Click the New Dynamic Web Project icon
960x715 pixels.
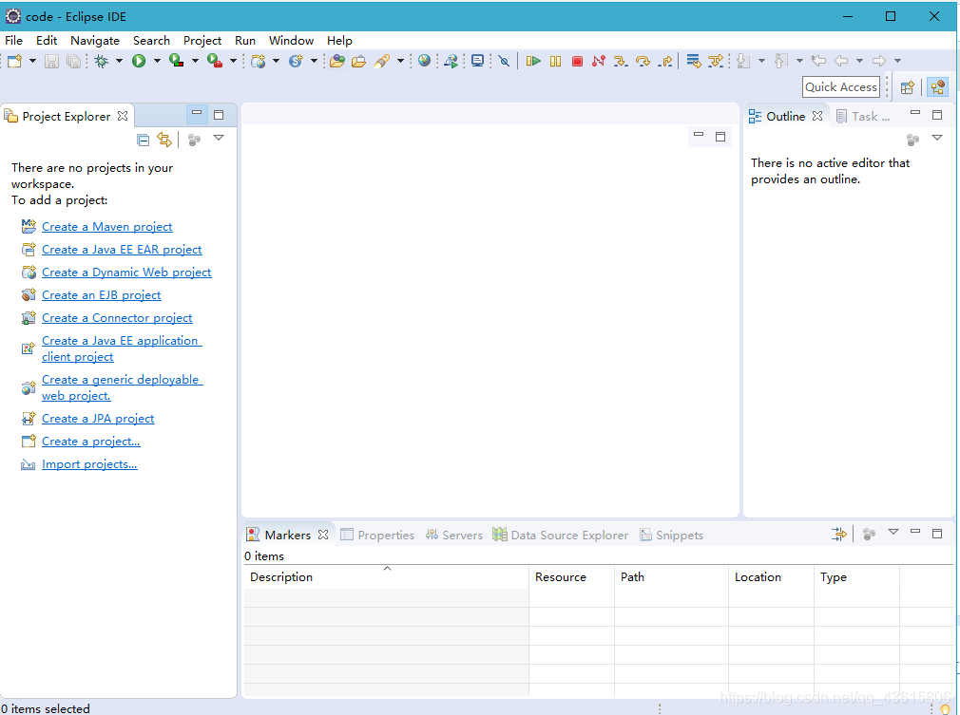258,61
